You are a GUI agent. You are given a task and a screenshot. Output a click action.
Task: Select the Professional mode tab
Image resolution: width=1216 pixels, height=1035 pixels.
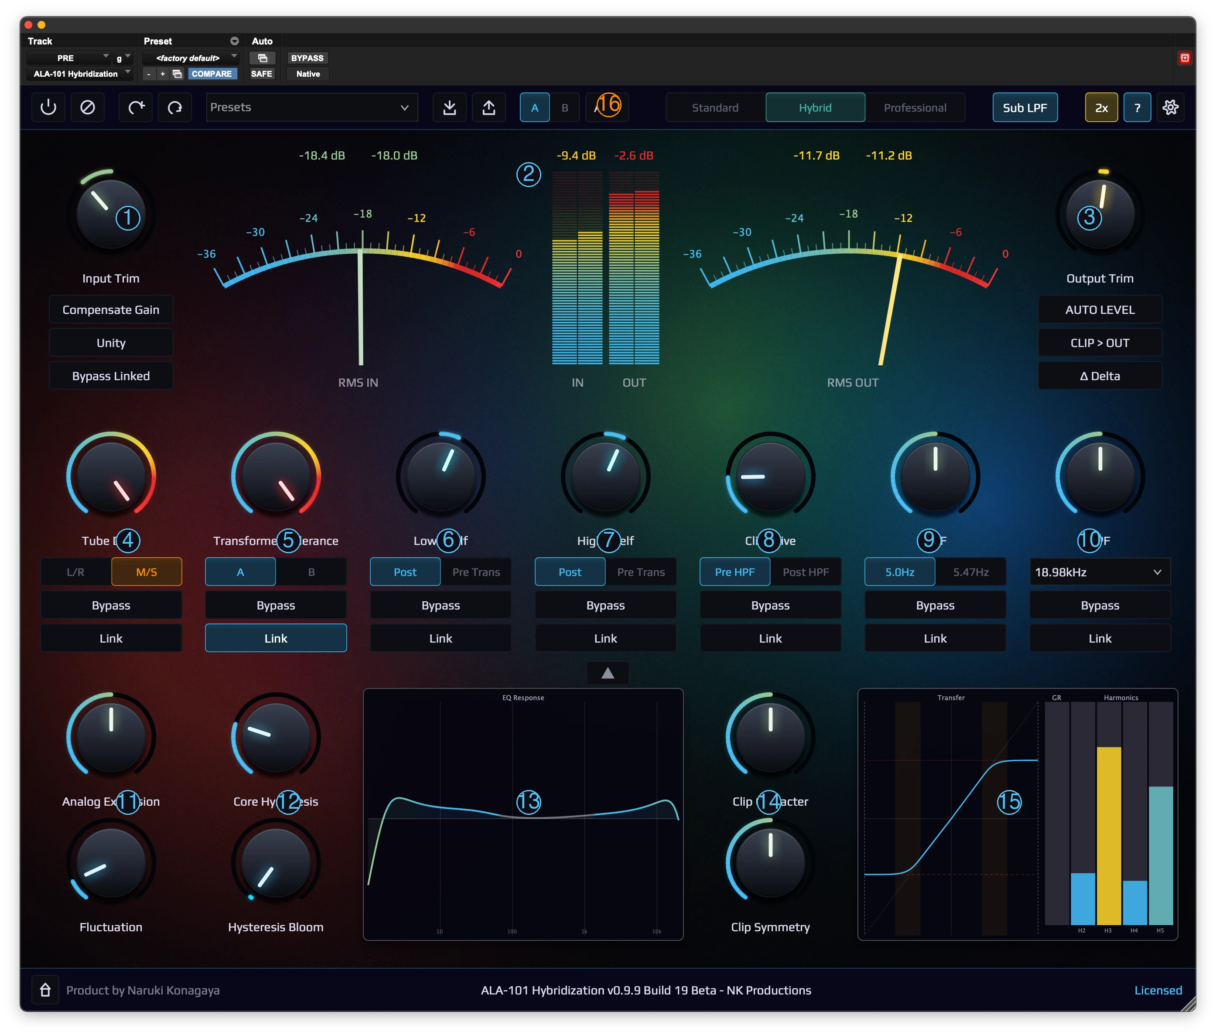pyautogui.click(x=915, y=107)
